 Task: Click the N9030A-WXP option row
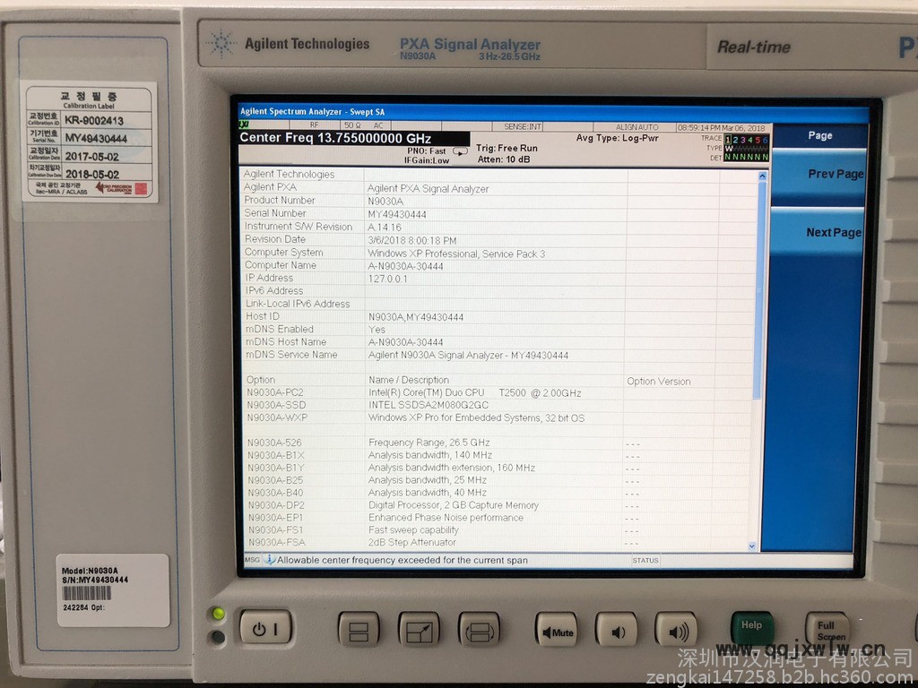498,417
